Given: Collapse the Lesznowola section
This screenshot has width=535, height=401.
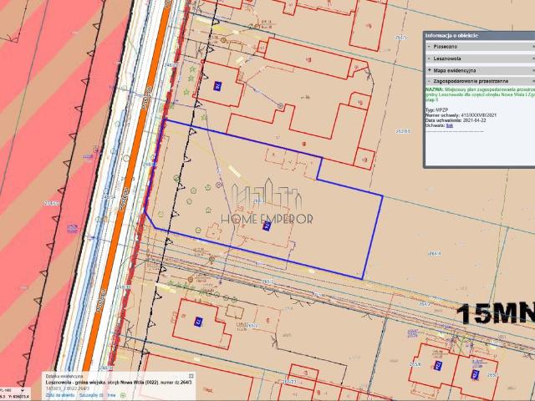Looking at the screenshot, I should point(430,59).
